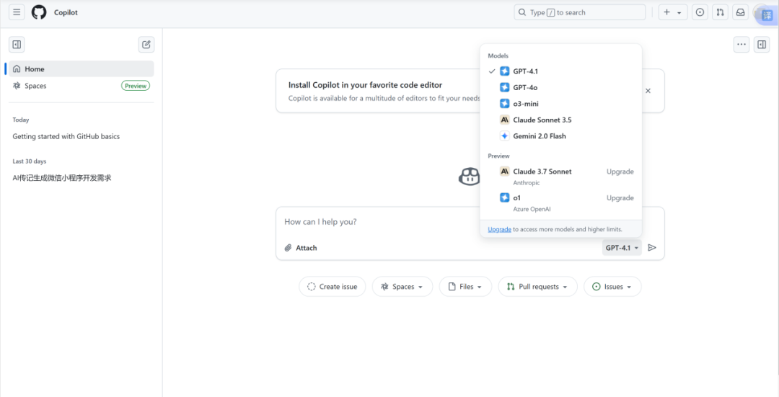Open Spaces in the sidebar
The height and width of the screenshot is (397, 779).
pyautogui.click(x=82, y=86)
